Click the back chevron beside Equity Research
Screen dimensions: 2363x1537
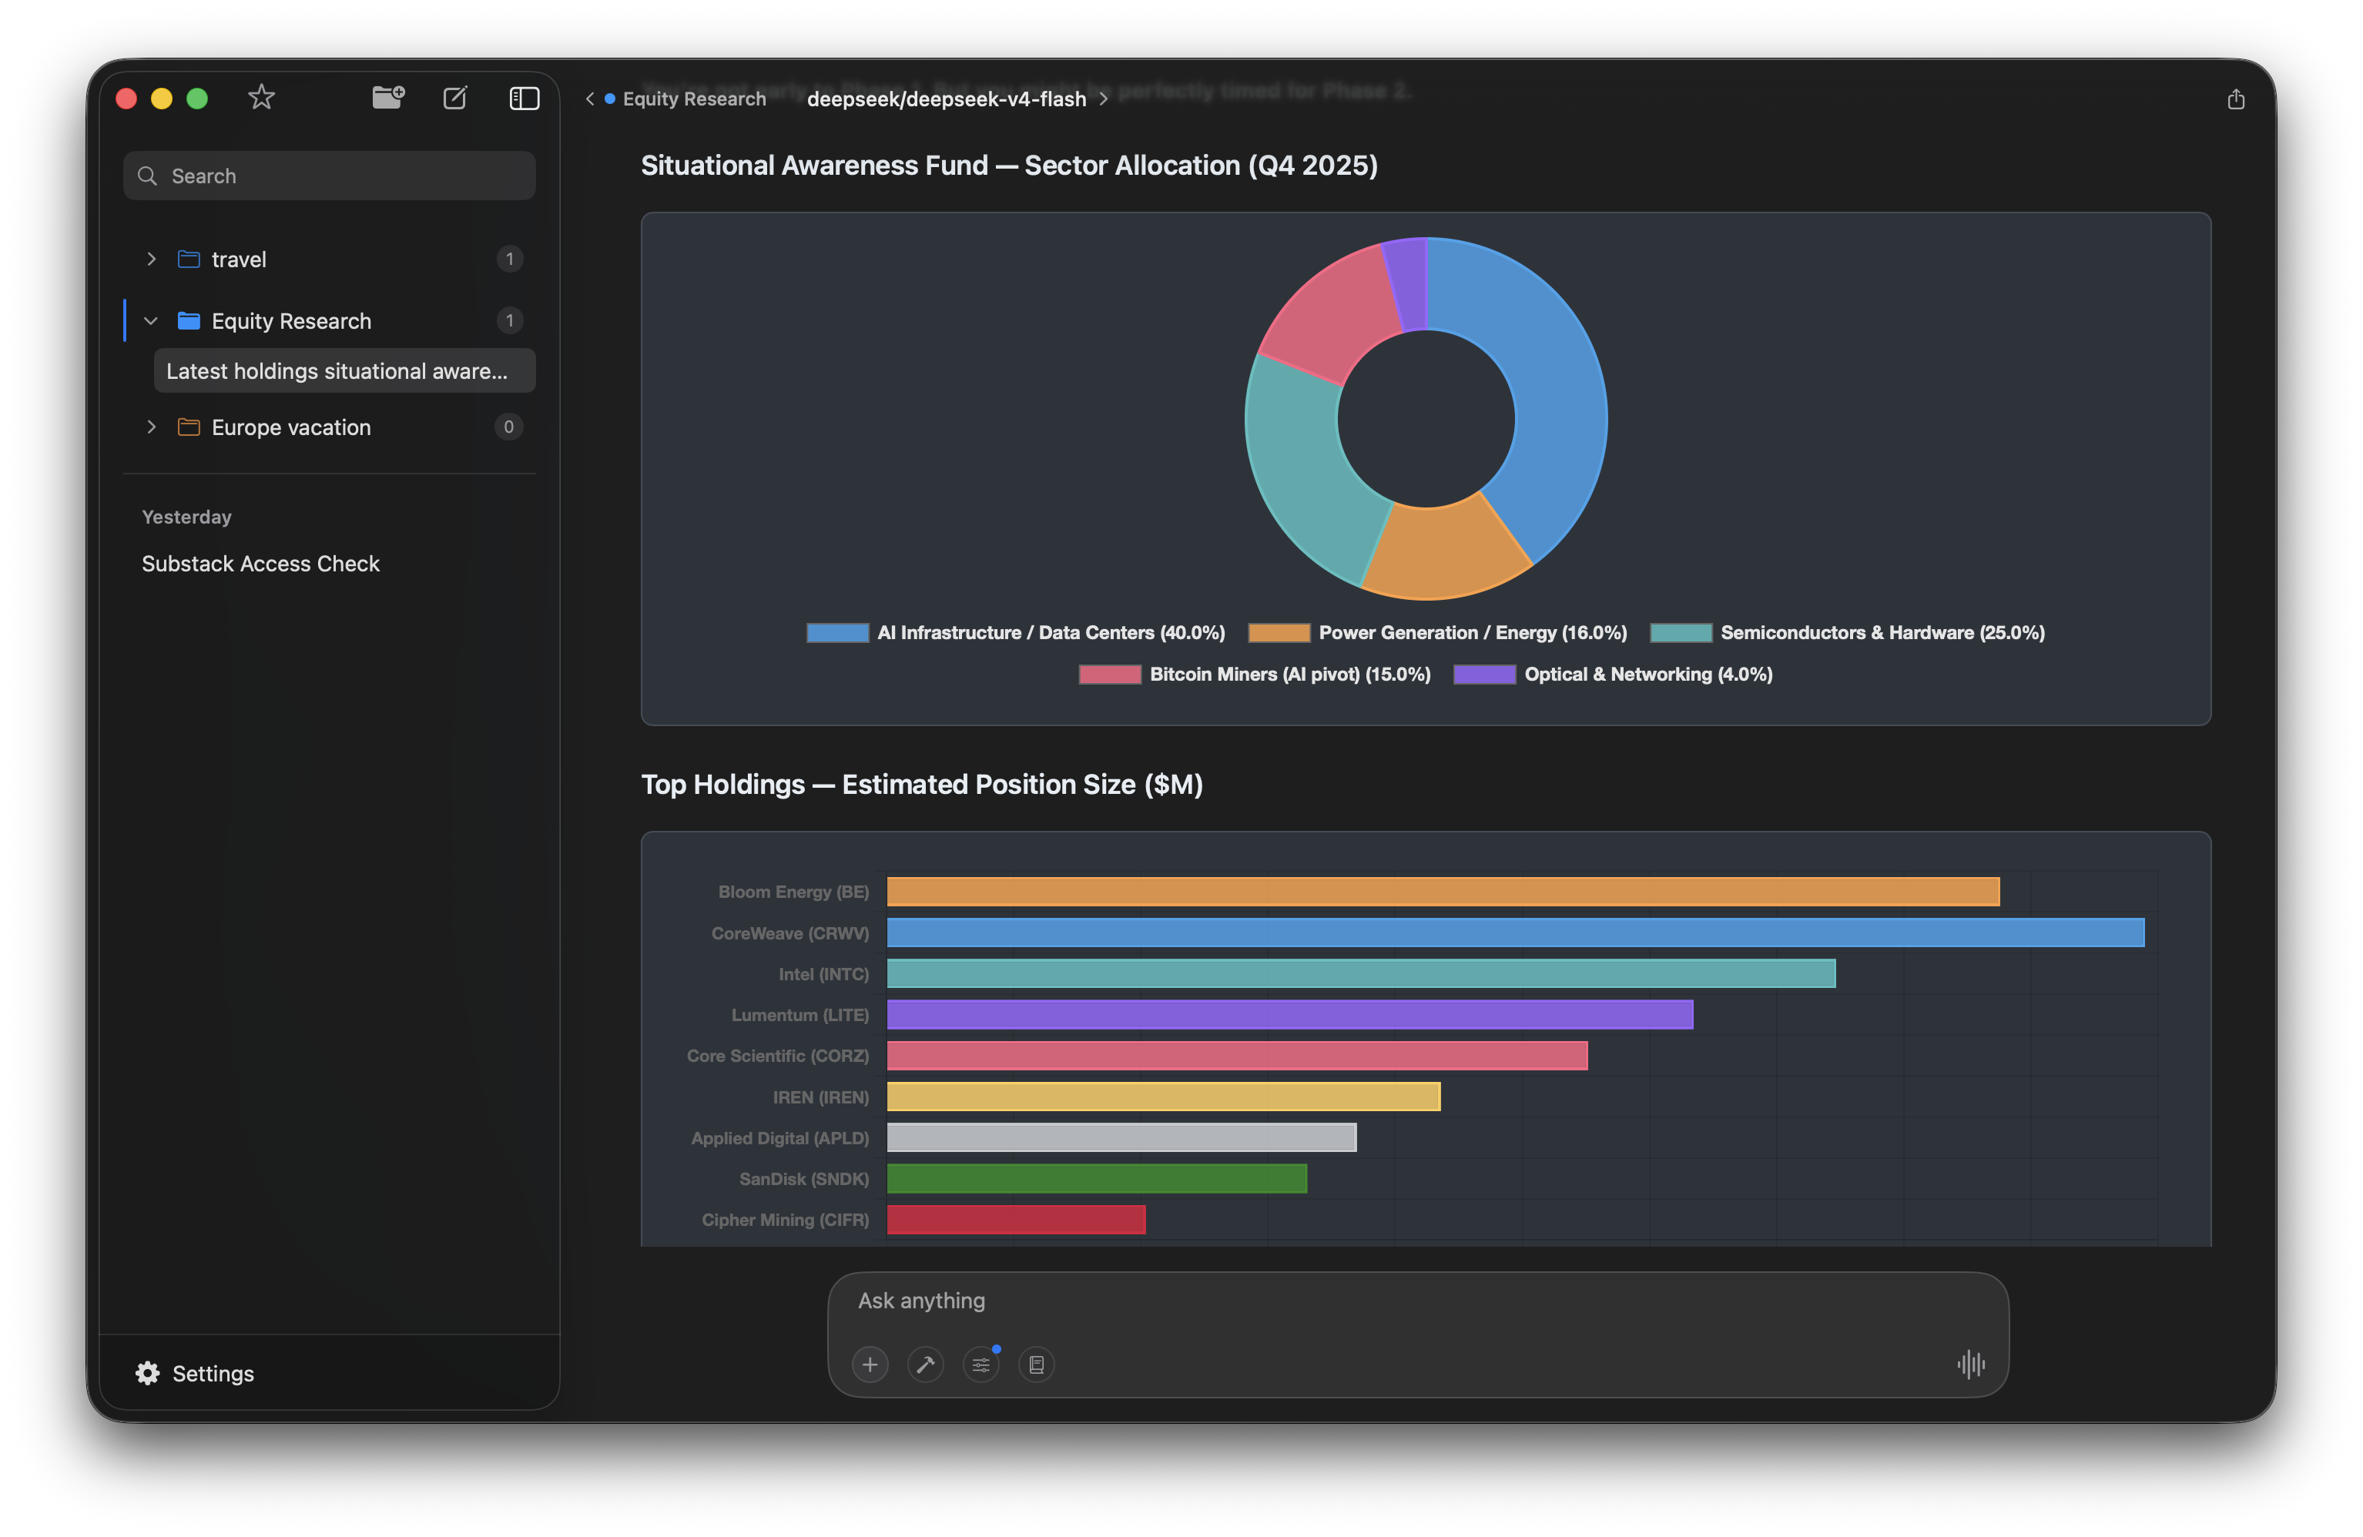point(590,99)
